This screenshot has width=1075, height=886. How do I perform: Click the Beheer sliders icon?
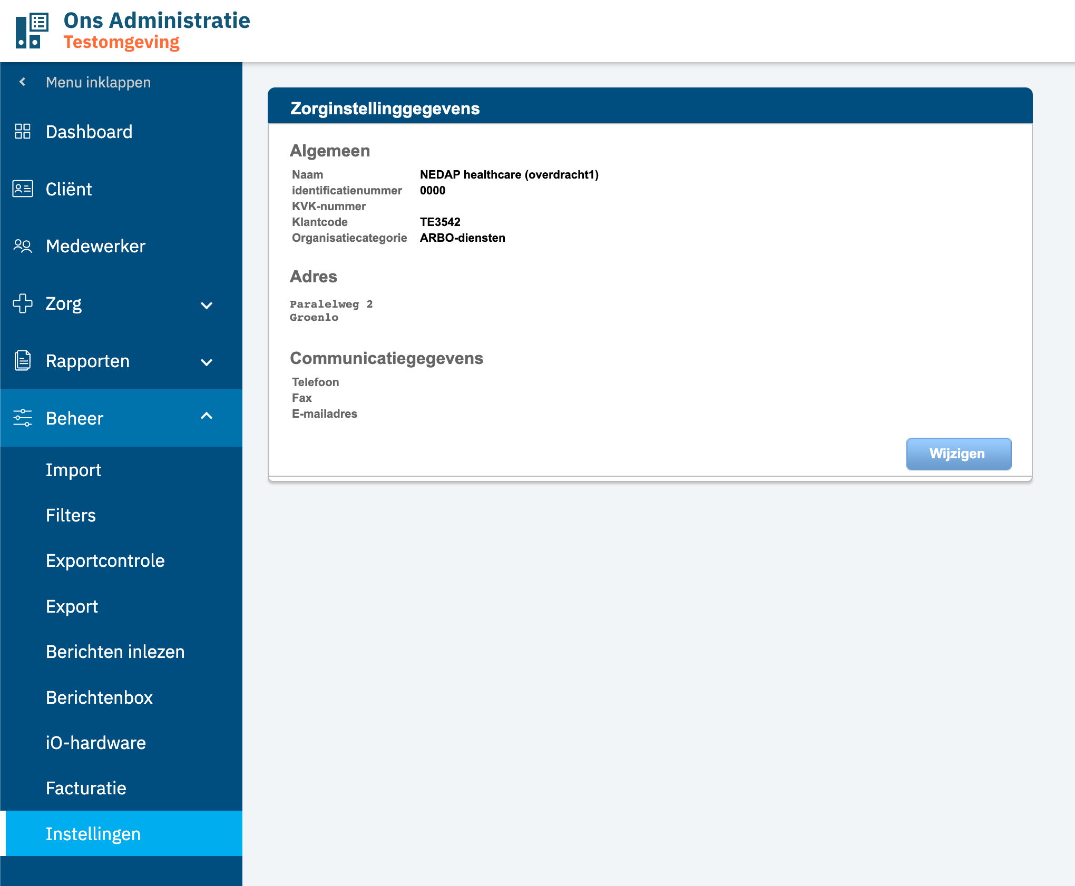23,418
